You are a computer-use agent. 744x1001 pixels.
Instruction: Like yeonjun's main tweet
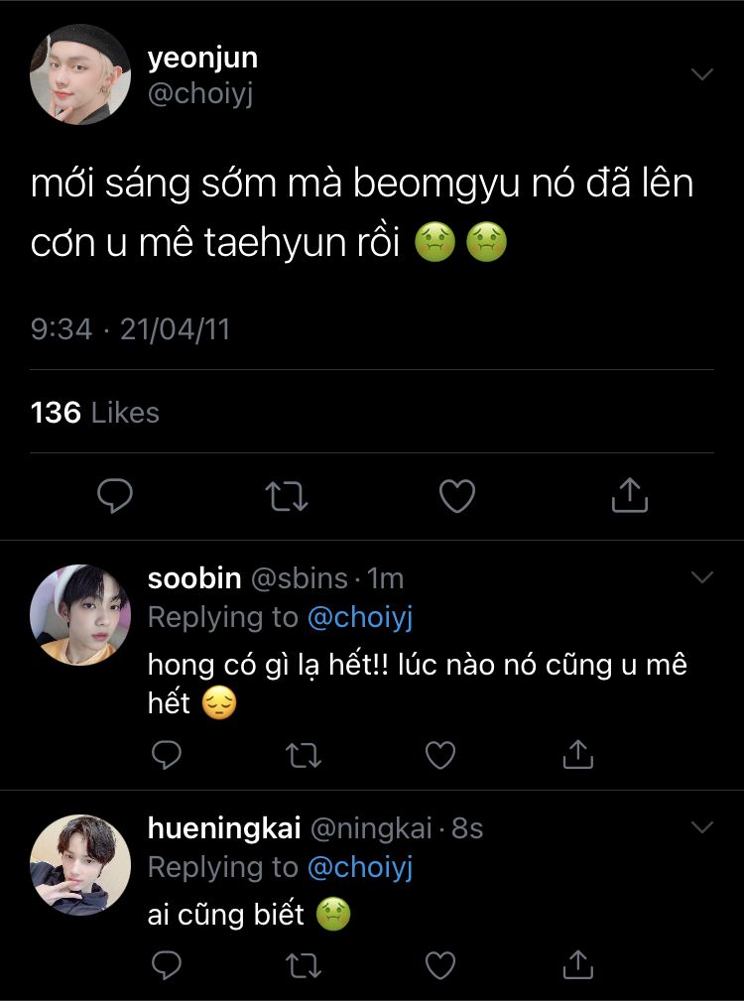pyautogui.click(x=457, y=495)
